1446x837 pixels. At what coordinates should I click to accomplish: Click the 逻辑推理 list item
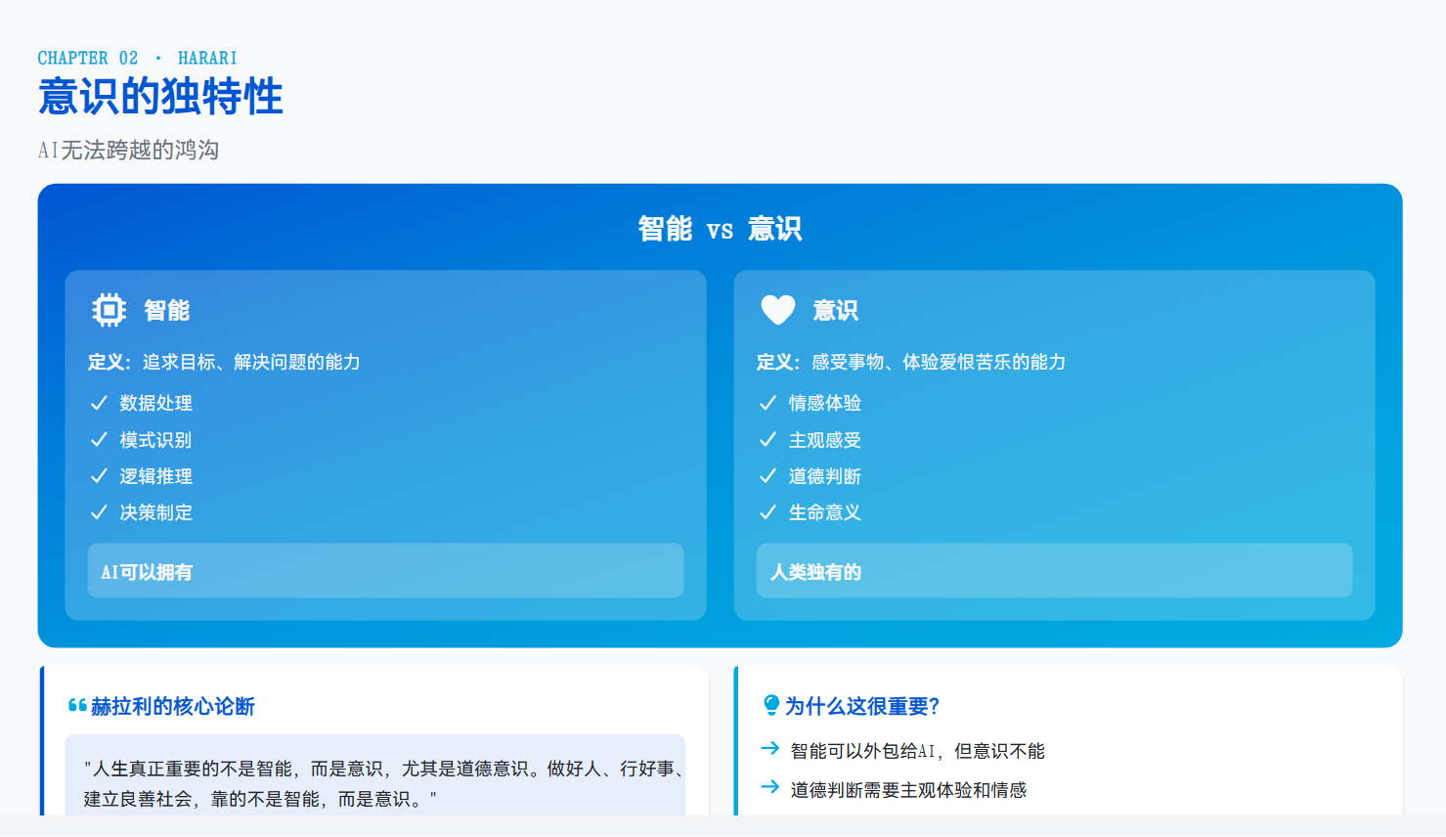(156, 476)
